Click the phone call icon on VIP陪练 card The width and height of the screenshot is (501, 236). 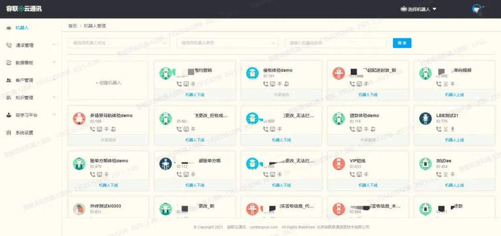[x=353, y=174]
